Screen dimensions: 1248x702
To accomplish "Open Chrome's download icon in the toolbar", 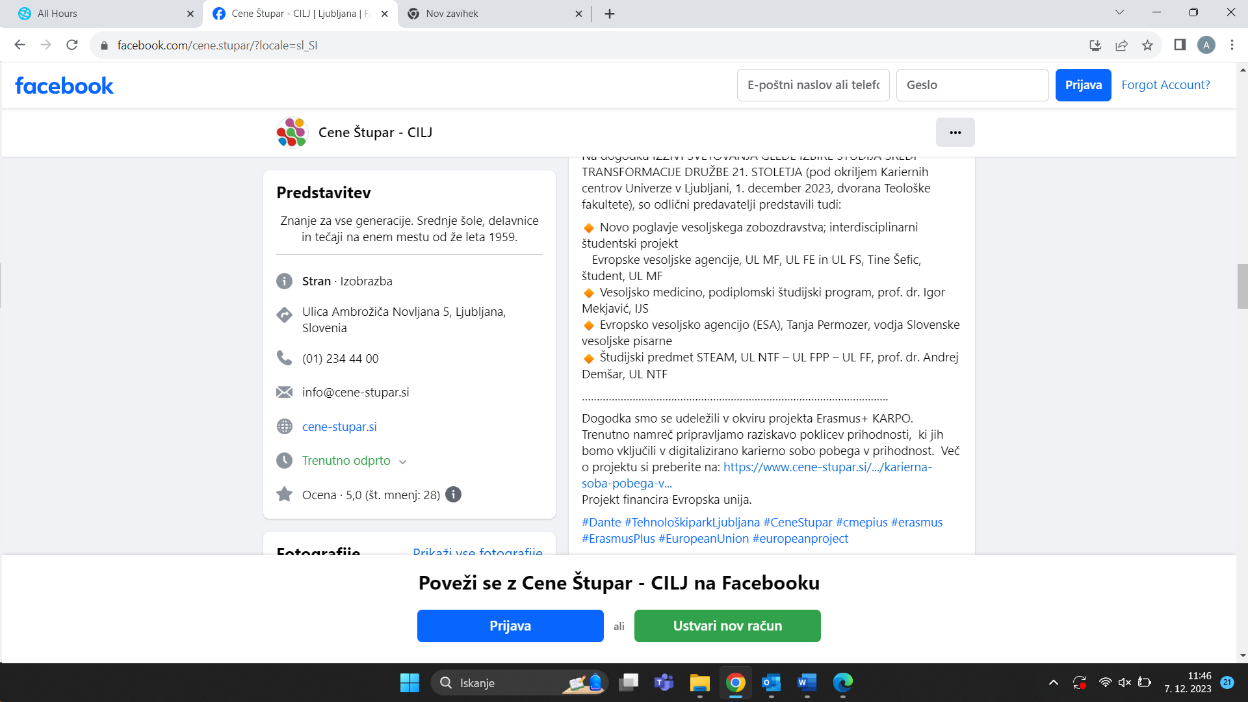I will coord(1096,45).
